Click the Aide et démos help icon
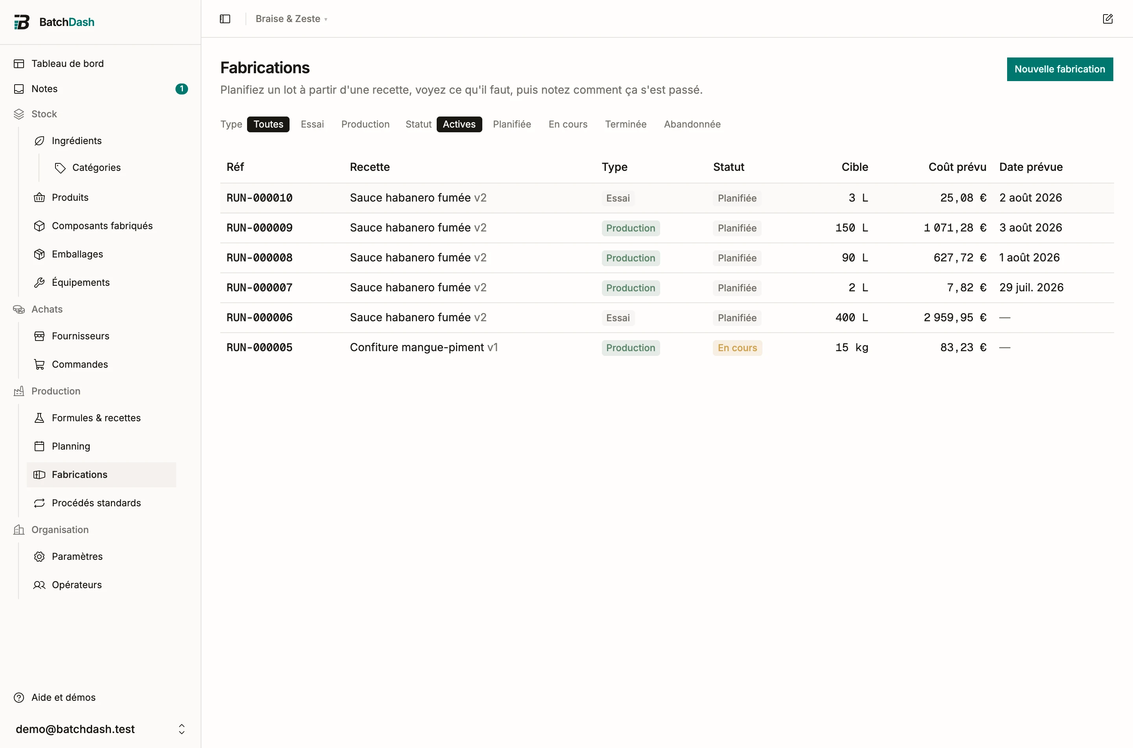 coord(19,698)
